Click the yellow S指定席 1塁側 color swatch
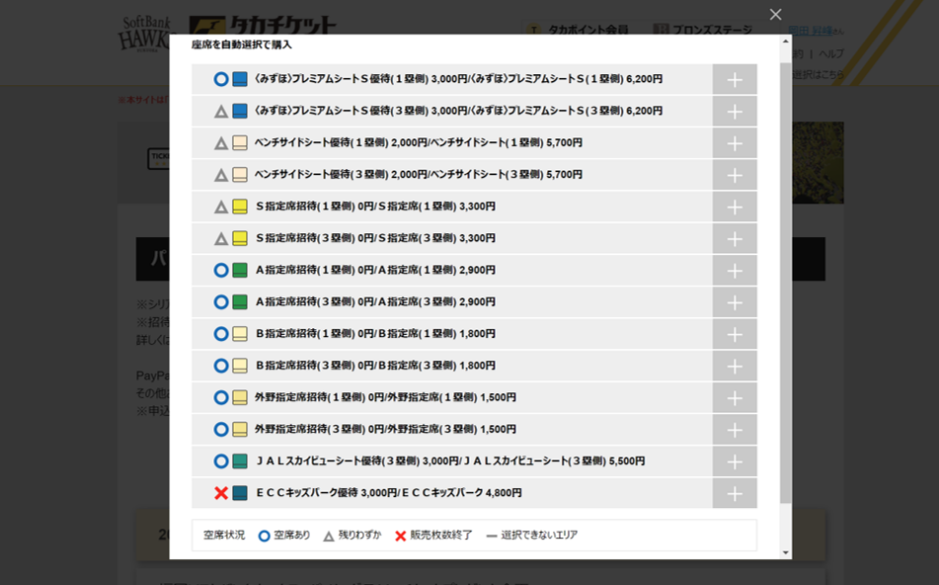The image size is (939, 585). click(x=240, y=207)
